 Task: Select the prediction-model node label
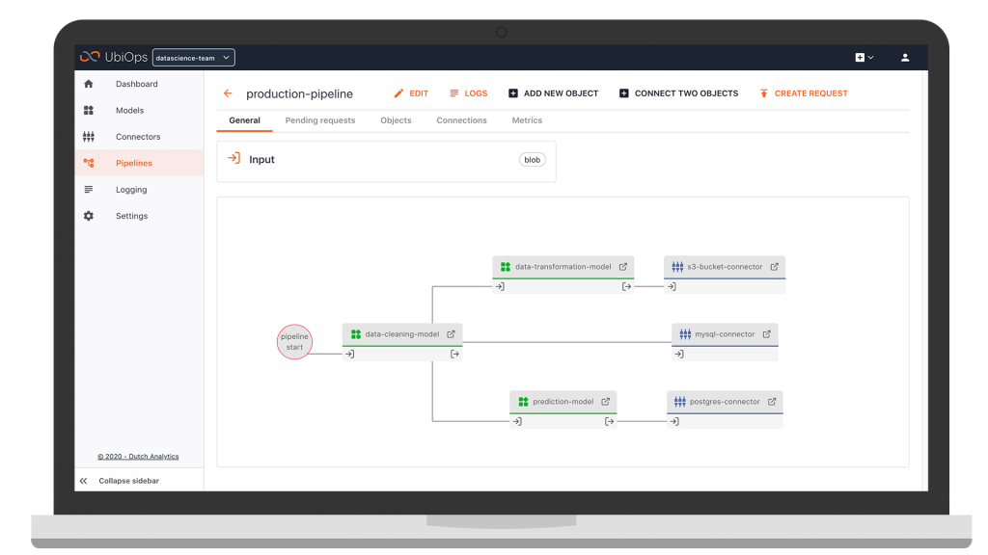(x=563, y=402)
